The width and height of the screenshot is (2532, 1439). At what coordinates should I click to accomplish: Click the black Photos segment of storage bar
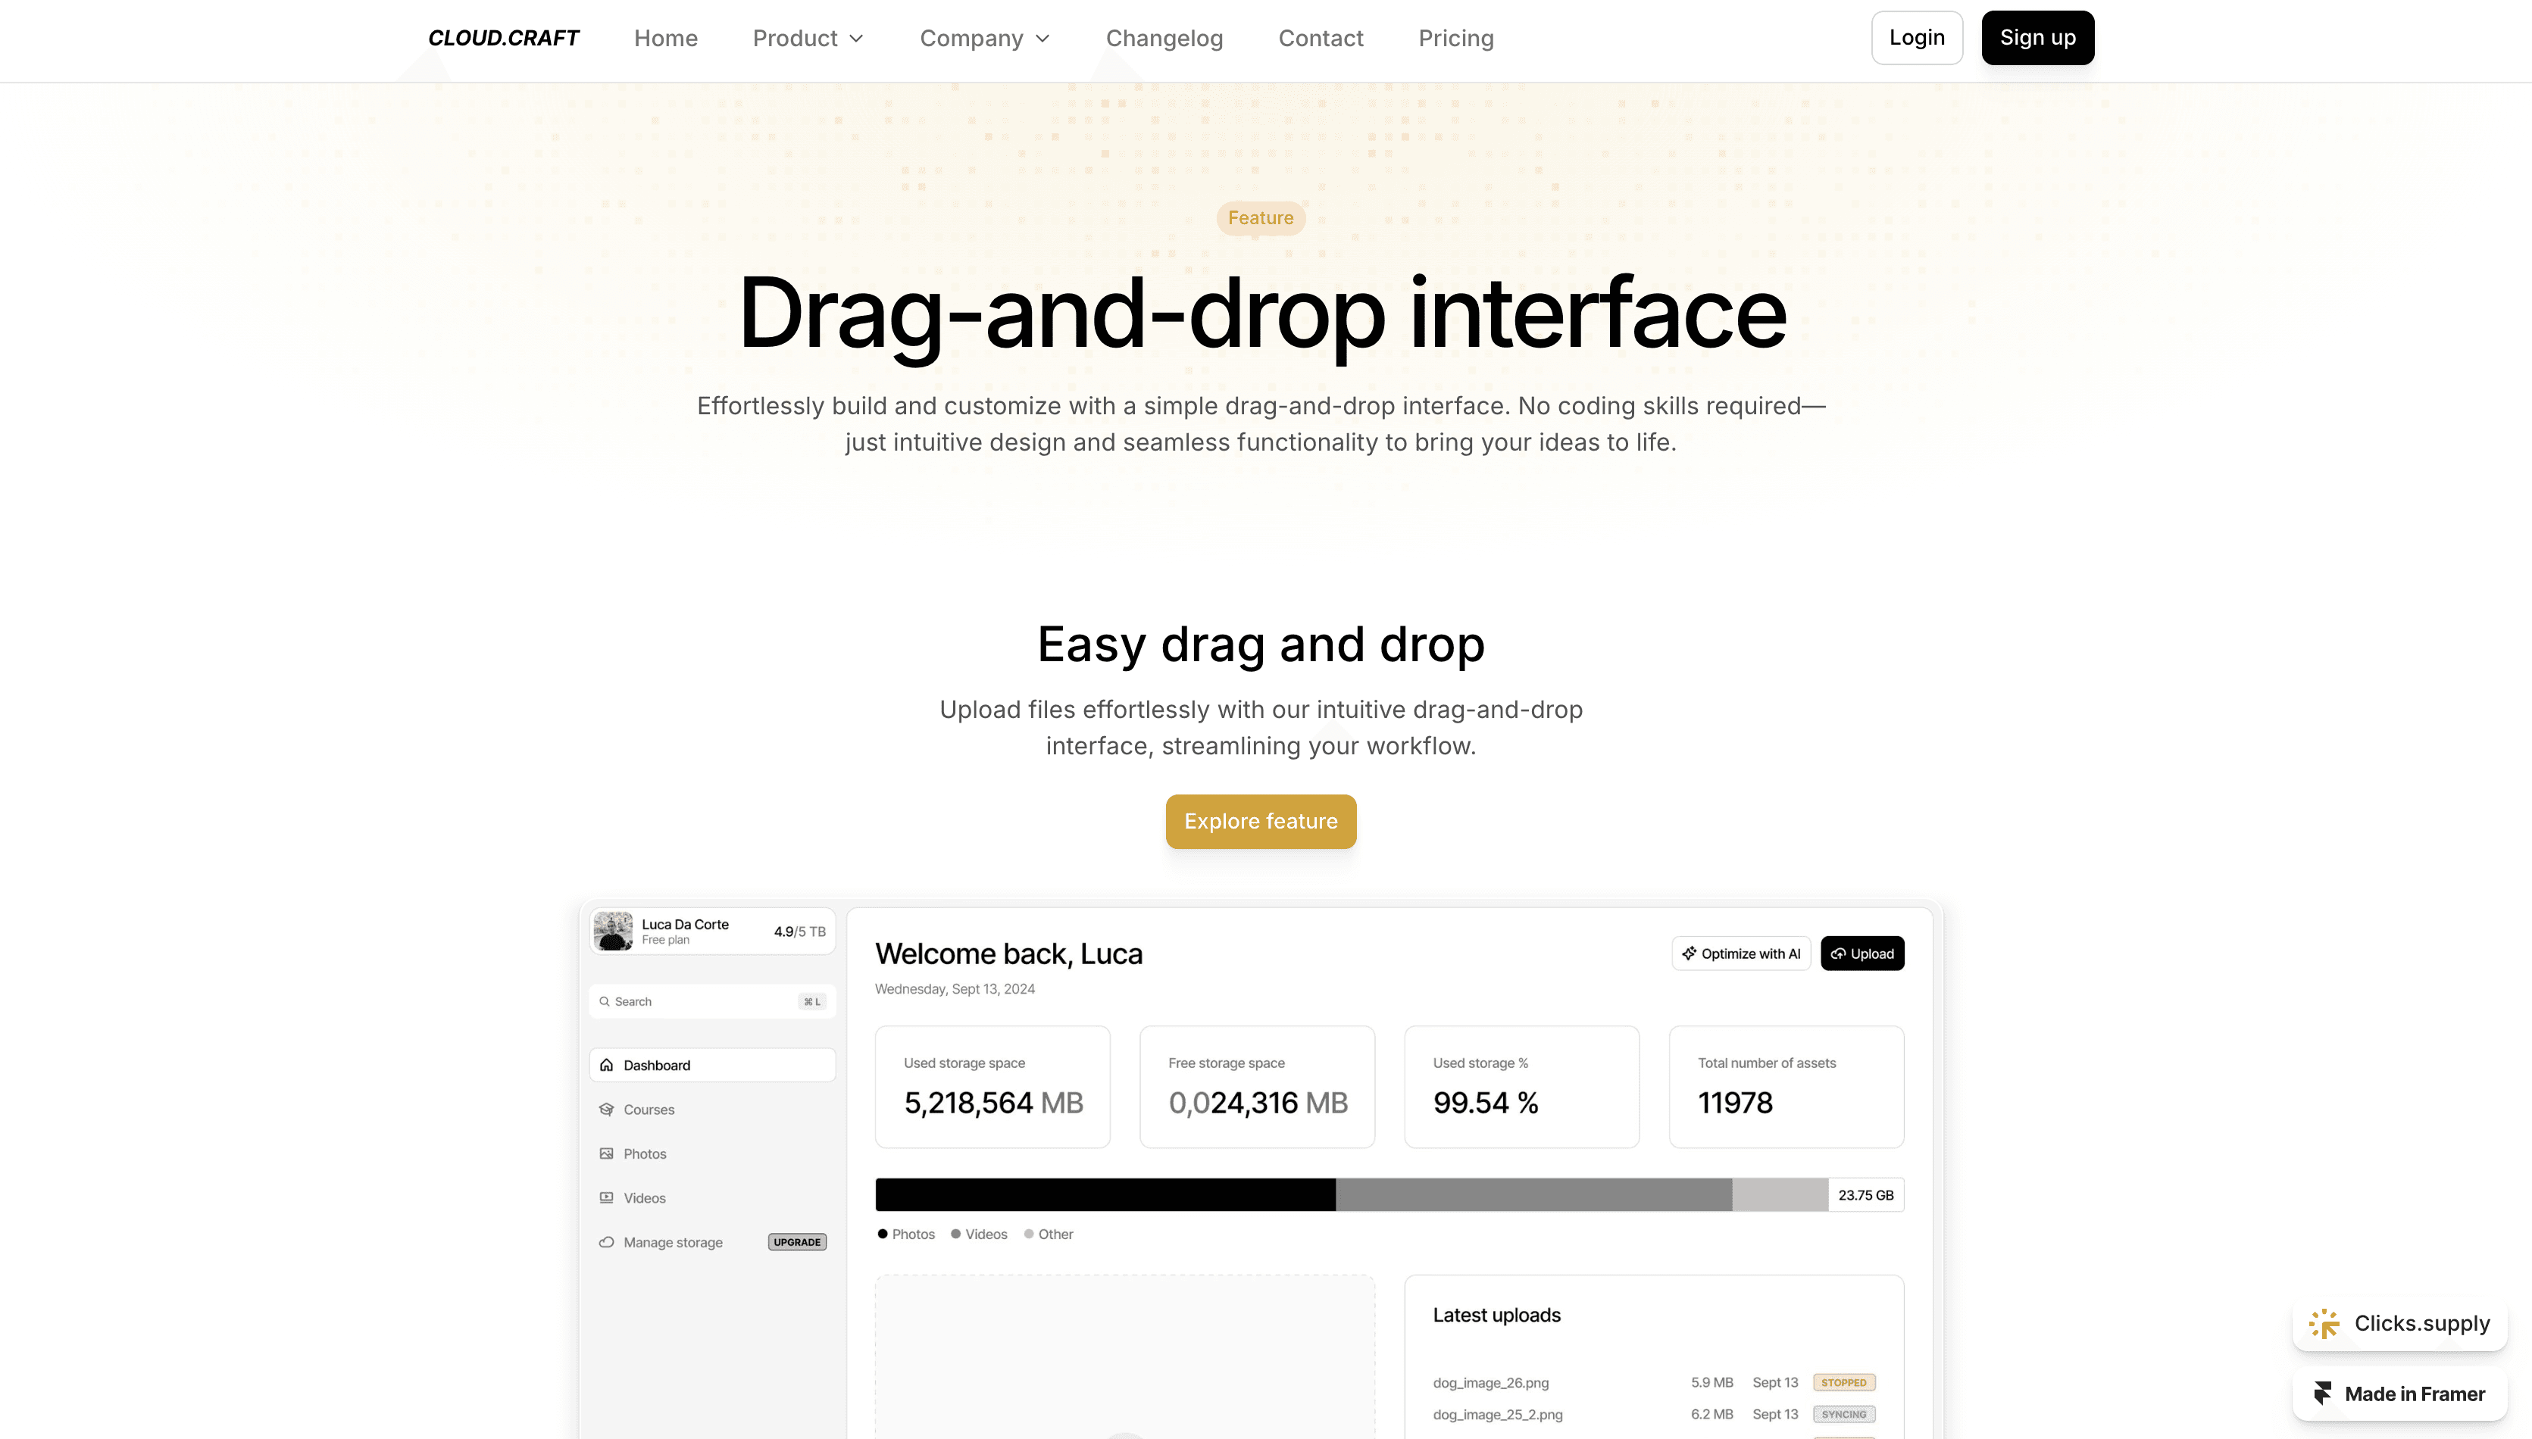tap(1105, 1195)
